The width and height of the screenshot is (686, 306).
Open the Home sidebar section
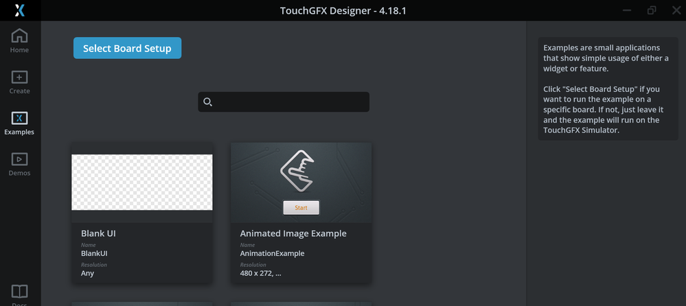pos(19,40)
